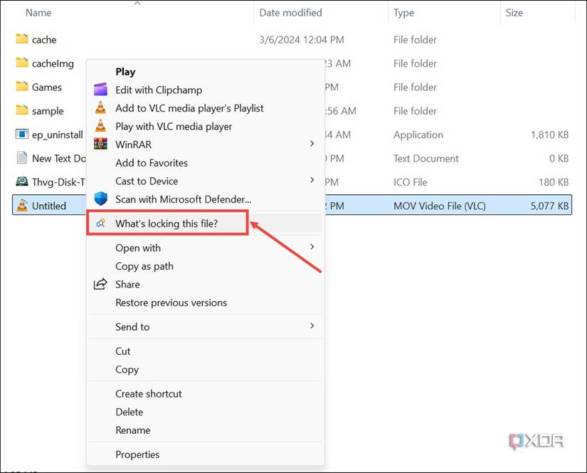Screen dimensions: 587x473
Task: Select Copy as path
Action: pos(145,266)
